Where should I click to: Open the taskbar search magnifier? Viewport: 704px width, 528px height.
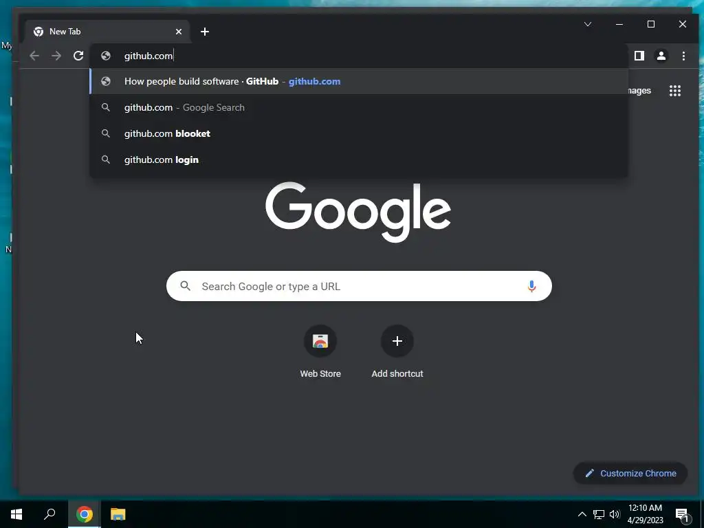49,514
